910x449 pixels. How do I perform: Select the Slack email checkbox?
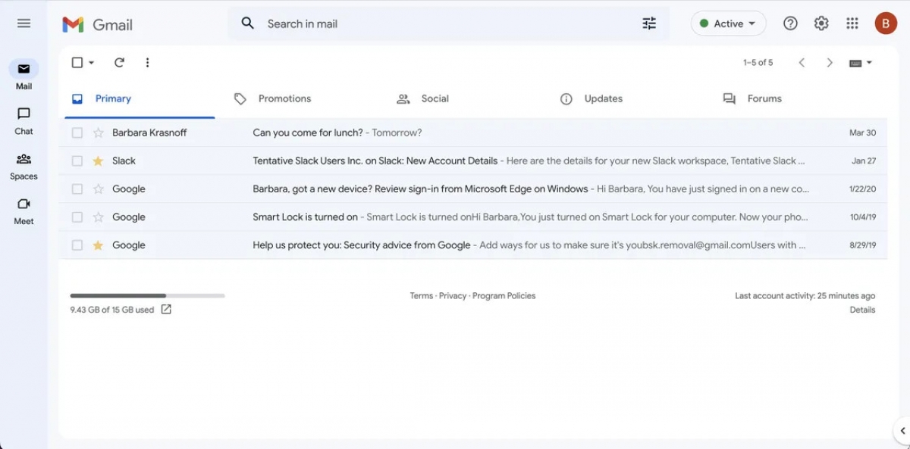pos(77,161)
